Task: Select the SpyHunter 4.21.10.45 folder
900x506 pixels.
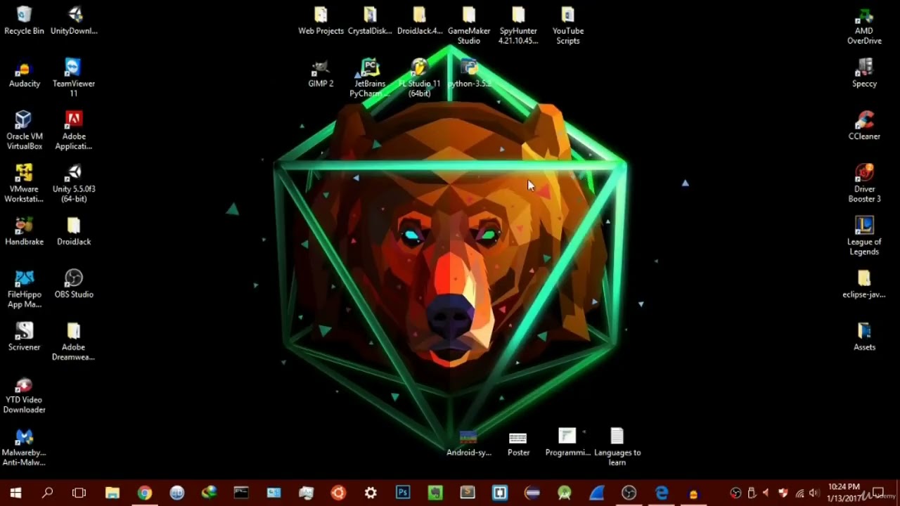Action: 518,26
